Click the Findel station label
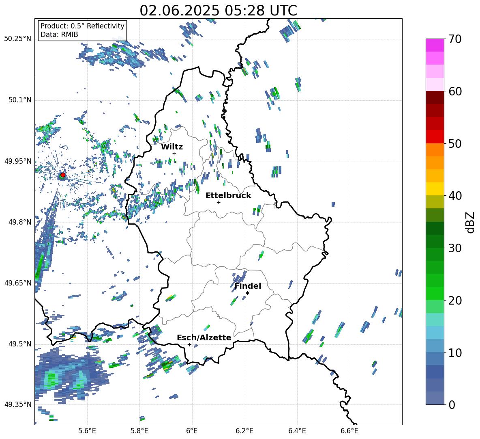Image resolution: width=480 pixels, height=439 pixels. [x=248, y=286]
